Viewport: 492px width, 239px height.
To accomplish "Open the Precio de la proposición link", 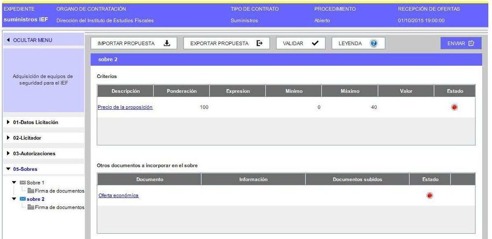I will pos(125,107).
